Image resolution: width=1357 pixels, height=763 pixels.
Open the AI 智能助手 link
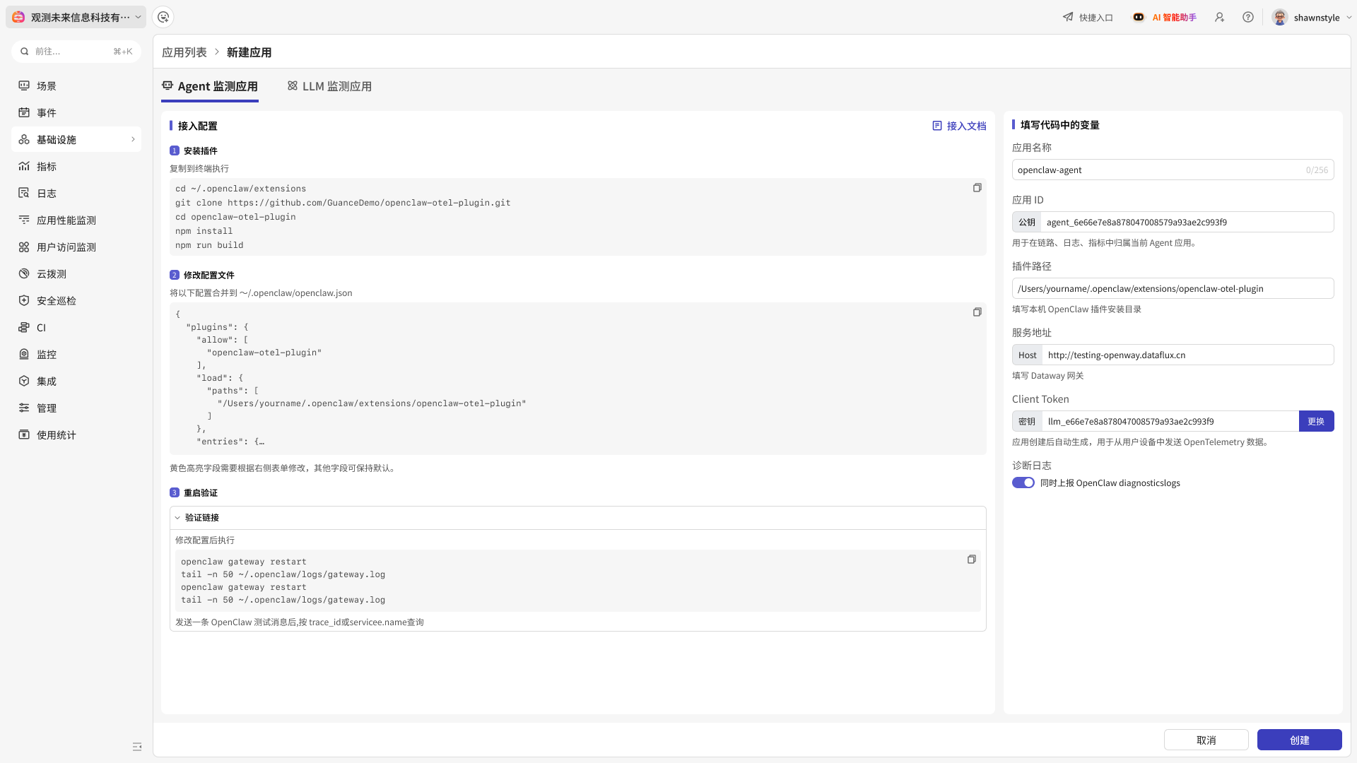pyautogui.click(x=1174, y=17)
